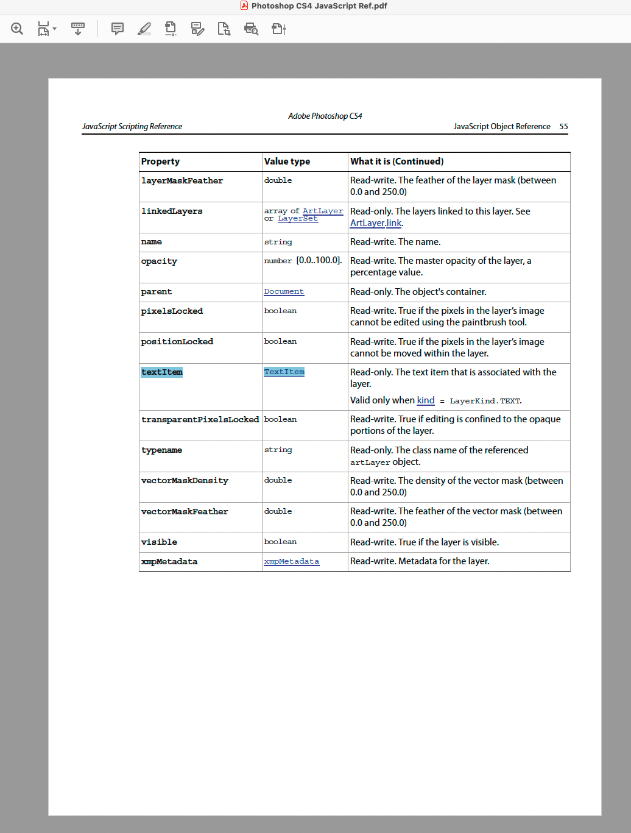Image resolution: width=631 pixels, height=833 pixels.
Task: Enable continuous scrolling page mode
Action: tap(77, 29)
